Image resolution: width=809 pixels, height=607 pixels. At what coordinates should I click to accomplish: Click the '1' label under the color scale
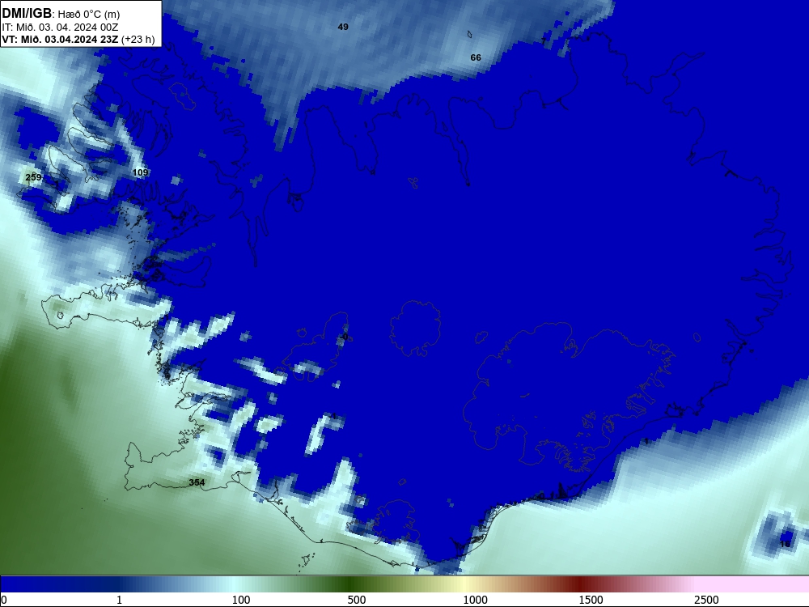[119, 600]
